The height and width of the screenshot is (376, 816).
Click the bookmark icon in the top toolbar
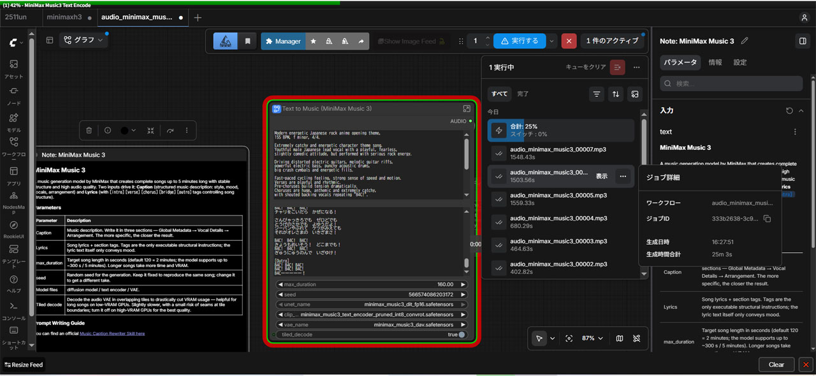click(x=248, y=41)
